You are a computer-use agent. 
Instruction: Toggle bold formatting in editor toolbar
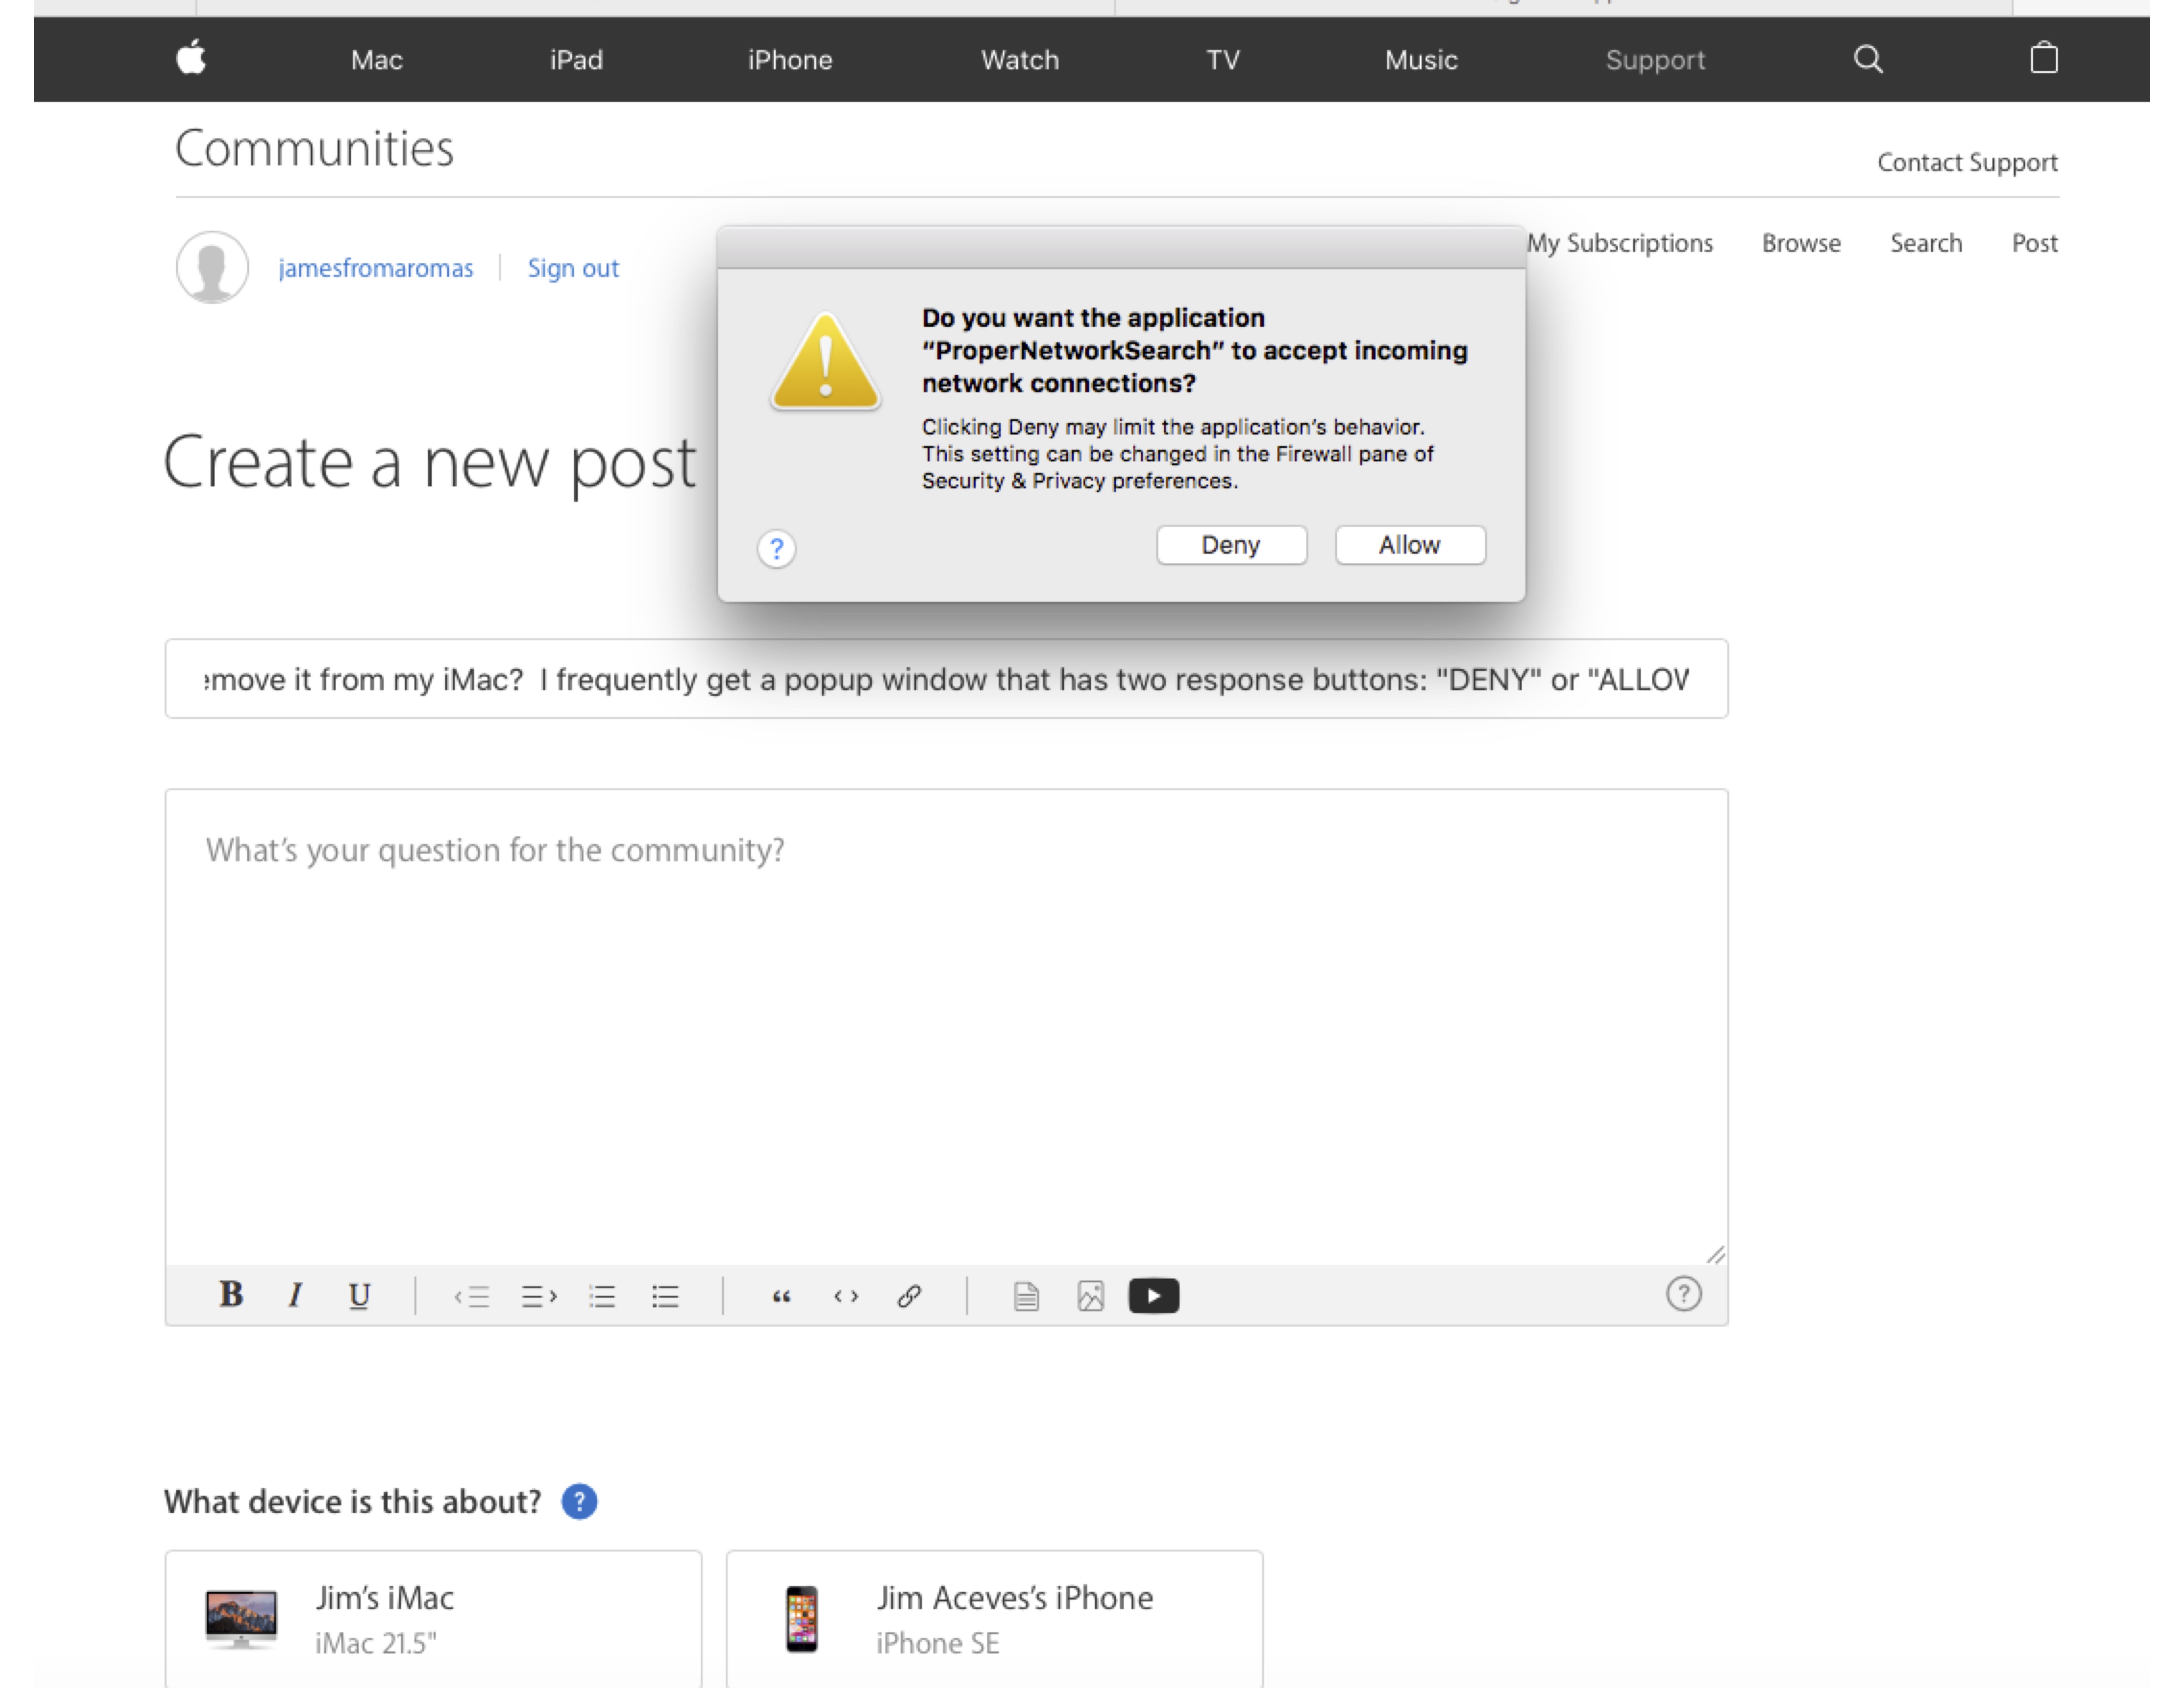pyautogui.click(x=231, y=1295)
